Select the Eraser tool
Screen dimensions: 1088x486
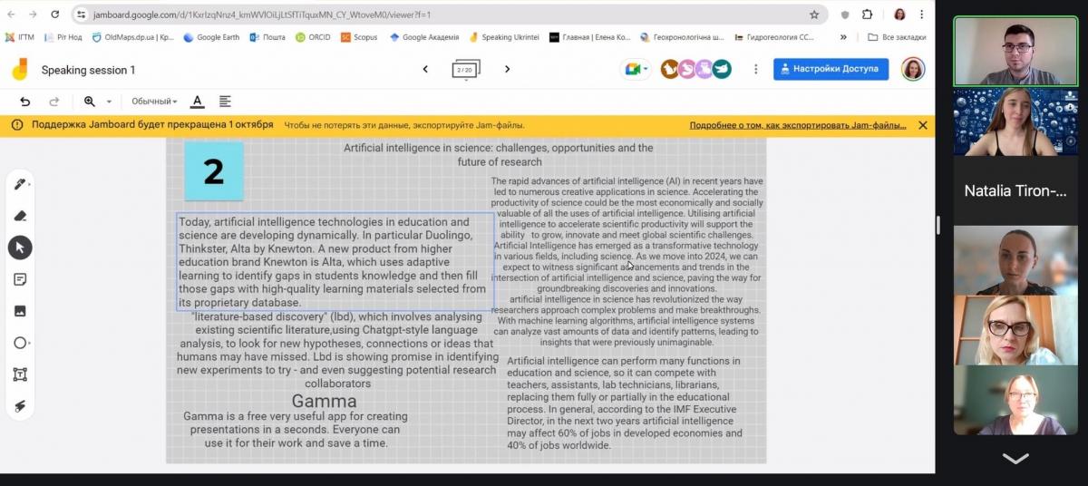click(20, 216)
